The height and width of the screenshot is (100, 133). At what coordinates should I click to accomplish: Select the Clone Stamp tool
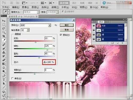click(4, 52)
